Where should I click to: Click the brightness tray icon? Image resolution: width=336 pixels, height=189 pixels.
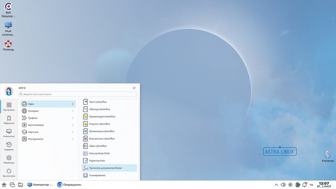coord(290,185)
